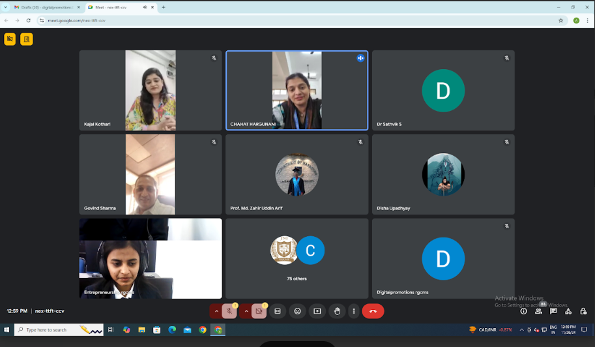The image size is (595, 347).
Task: Open more options three-dot menu
Action: click(x=353, y=311)
